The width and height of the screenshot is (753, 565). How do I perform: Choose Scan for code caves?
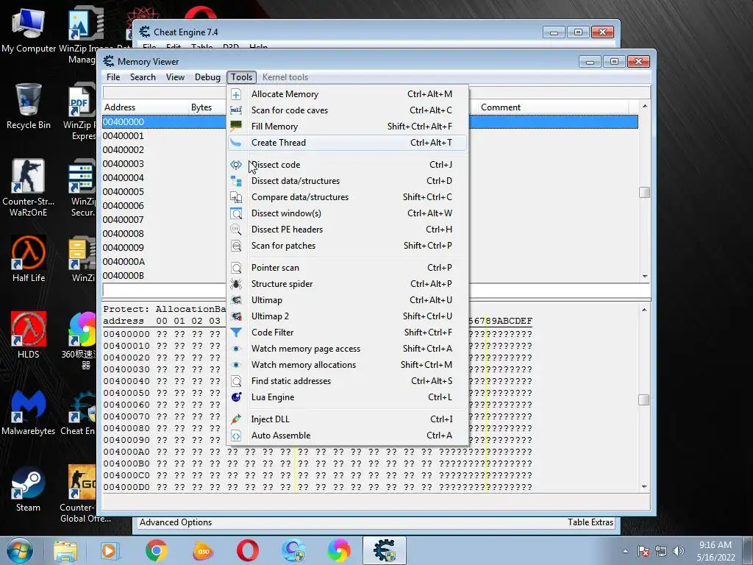347,110
